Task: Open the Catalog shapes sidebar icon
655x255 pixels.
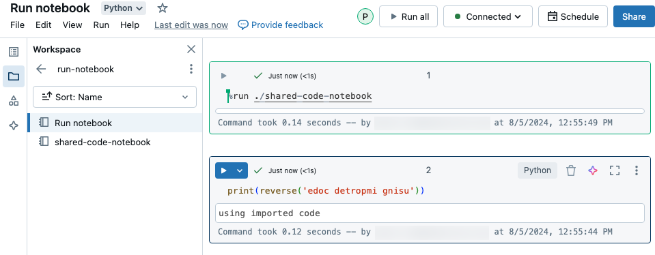Action: point(14,101)
